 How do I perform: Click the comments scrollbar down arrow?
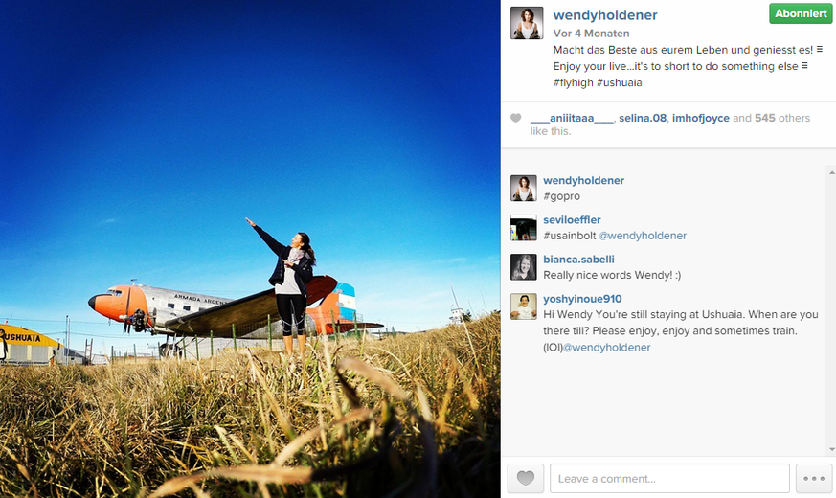pos(831,450)
